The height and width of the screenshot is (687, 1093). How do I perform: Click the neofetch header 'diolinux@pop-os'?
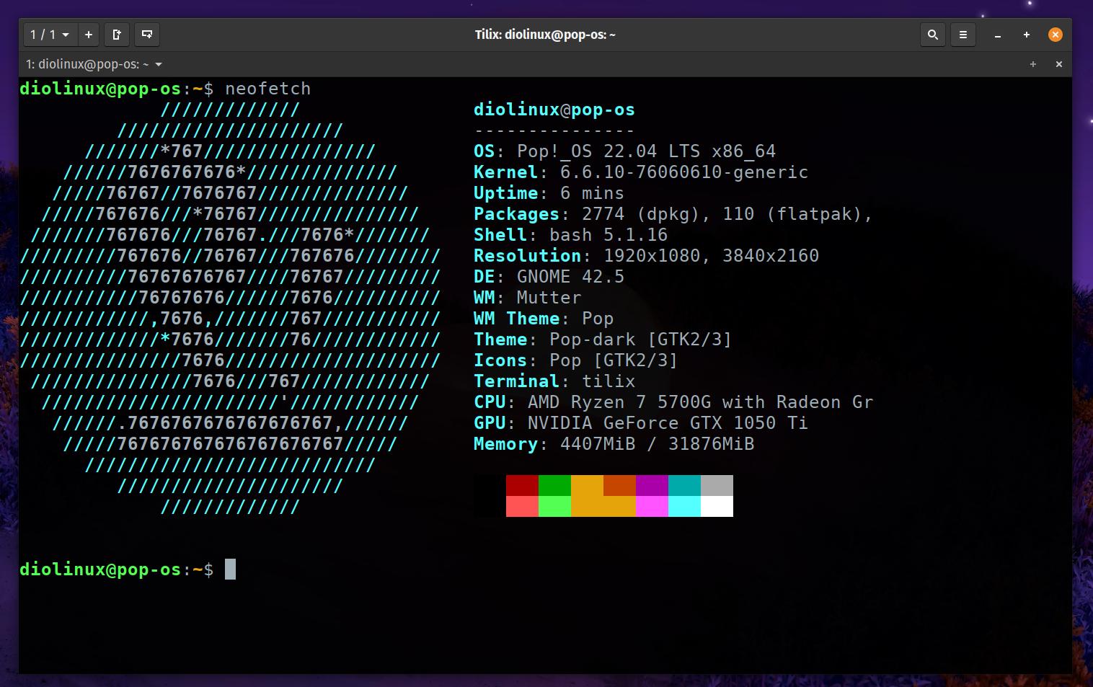[554, 110]
